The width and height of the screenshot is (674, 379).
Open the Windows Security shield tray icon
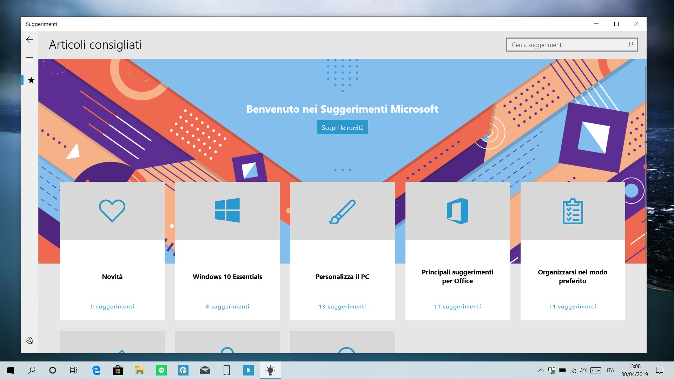pyautogui.click(x=552, y=370)
